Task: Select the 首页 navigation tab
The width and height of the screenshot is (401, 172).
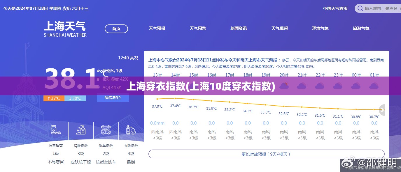Action: tap(116, 29)
